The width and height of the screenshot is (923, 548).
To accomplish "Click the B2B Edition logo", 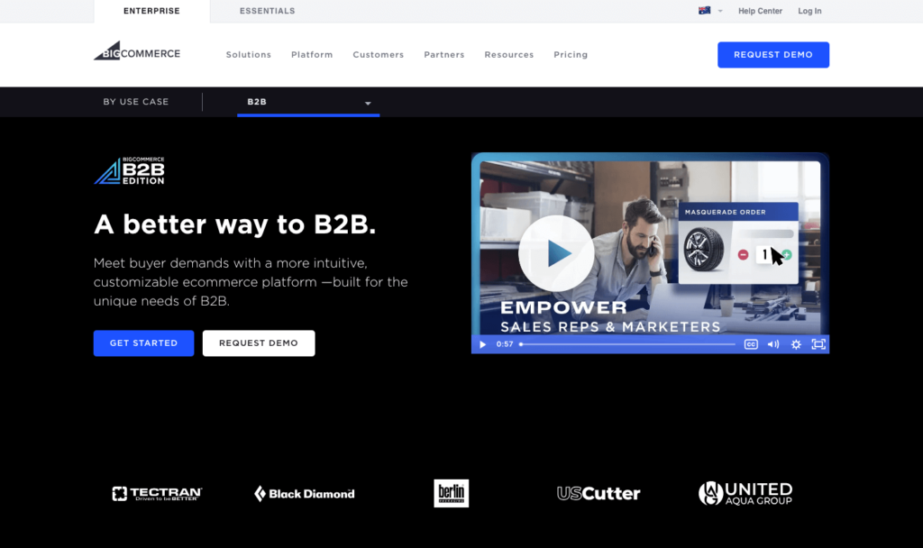I will (x=130, y=170).
